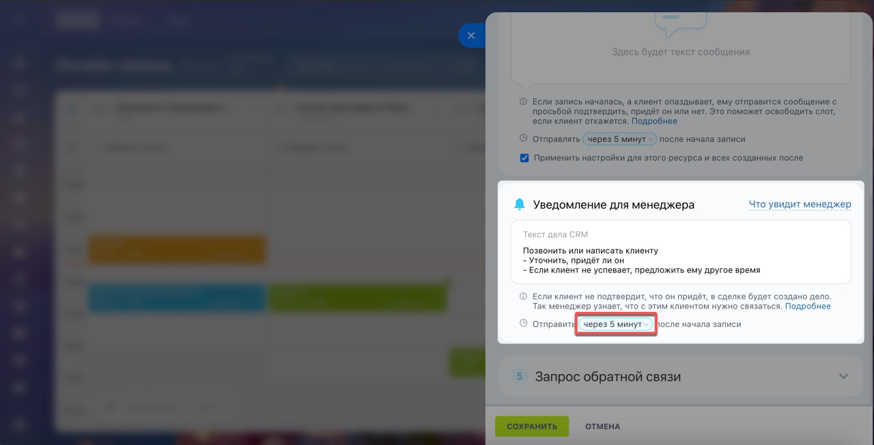Open the highlighted manager через 5 минут dropdown
Image resolution: width=874 pixels, height=445 pixels.
pyautogui.click(x=617, y=324)
